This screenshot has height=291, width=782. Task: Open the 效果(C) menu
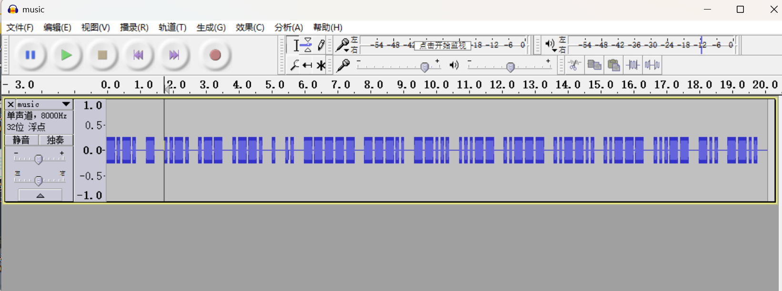click(x=250, y=28)
